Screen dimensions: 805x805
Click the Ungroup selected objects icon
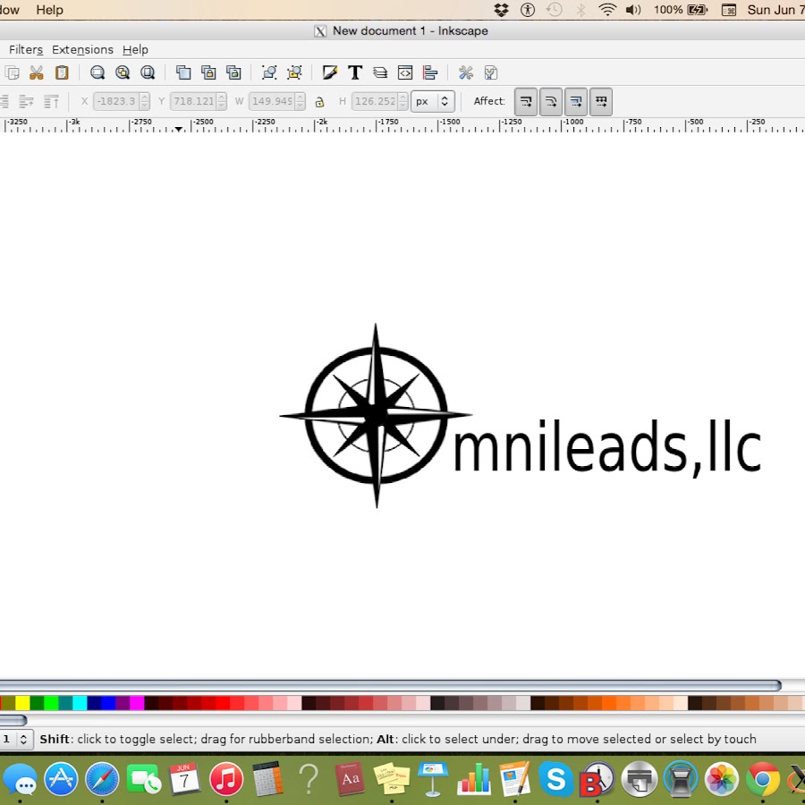click(294, 72)
